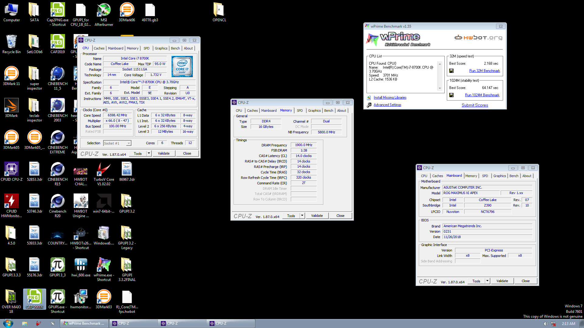Open CPUID CPU-Z desktop shortcut

click(x=12, y=172)
